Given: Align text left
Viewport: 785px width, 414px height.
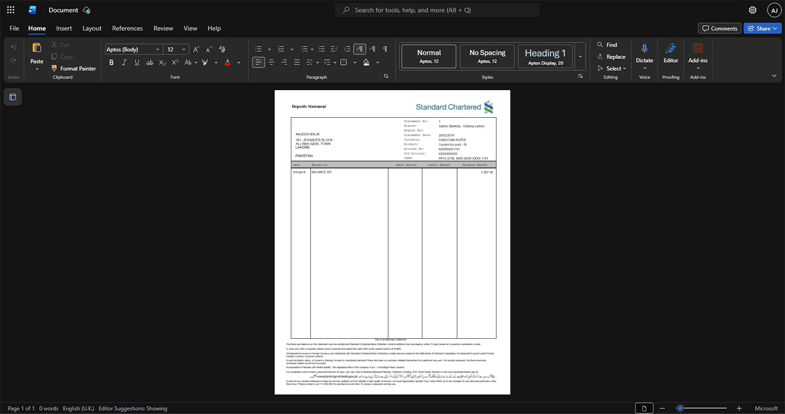Looking at the screenshot, I should coord(259,62).
